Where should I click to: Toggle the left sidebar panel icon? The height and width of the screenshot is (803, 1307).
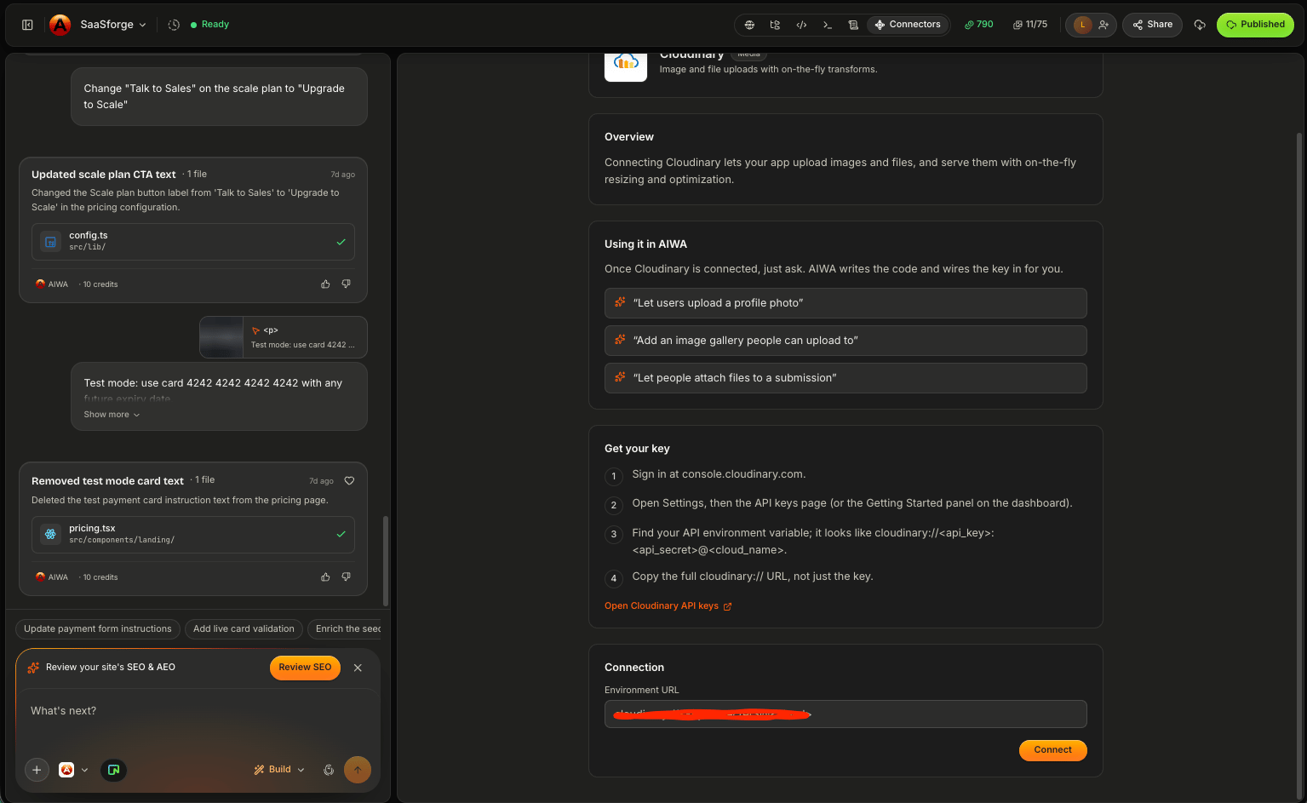click(x=27, y=25)
